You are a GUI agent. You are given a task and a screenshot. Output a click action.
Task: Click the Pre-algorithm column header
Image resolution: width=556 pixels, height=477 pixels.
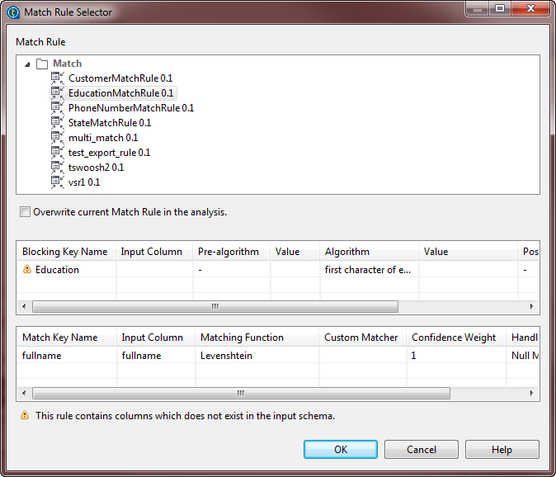[x=231, y=252]
